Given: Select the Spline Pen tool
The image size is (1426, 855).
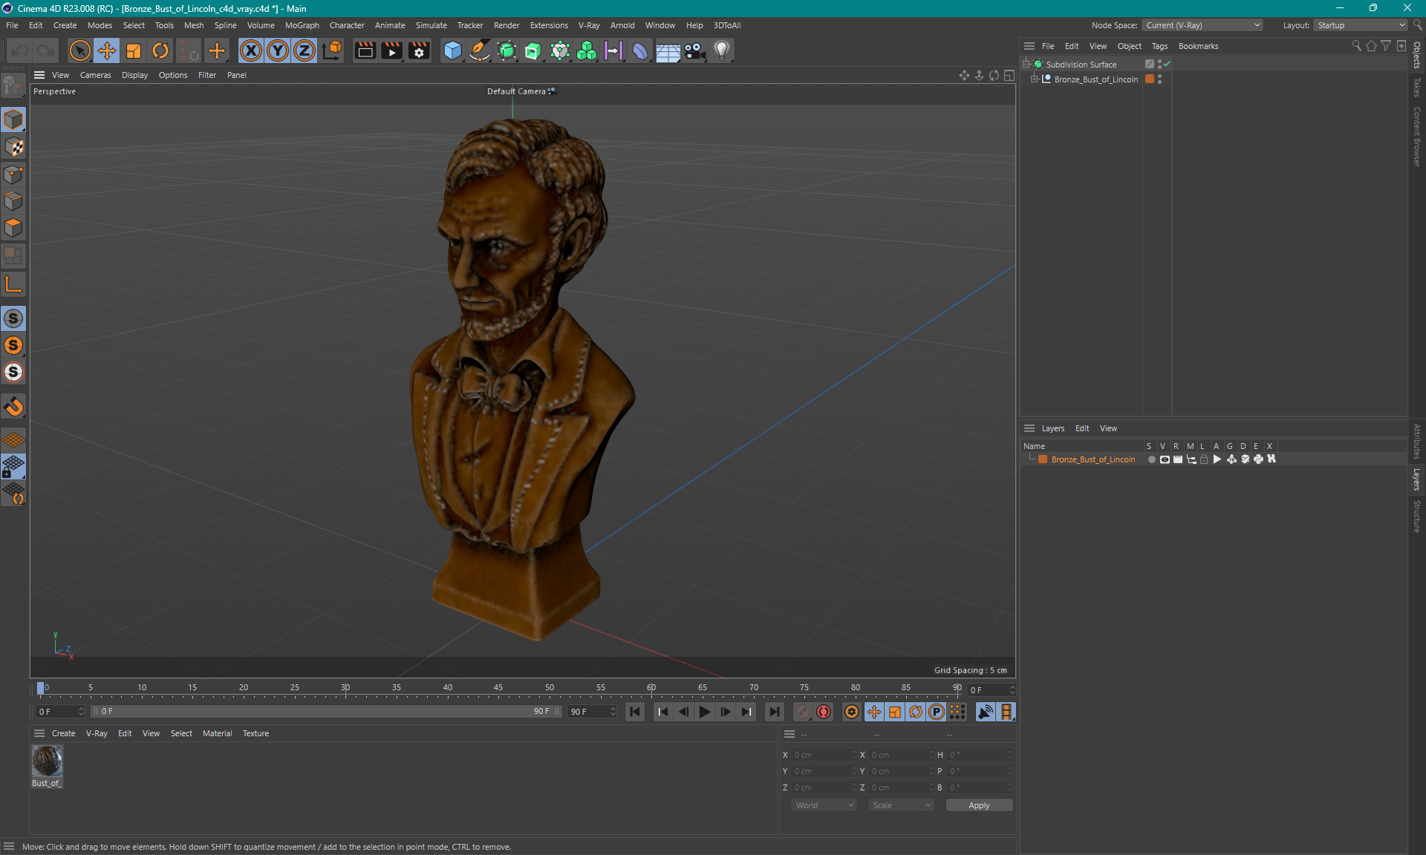Looking at the screenshot, I should 480,50.
